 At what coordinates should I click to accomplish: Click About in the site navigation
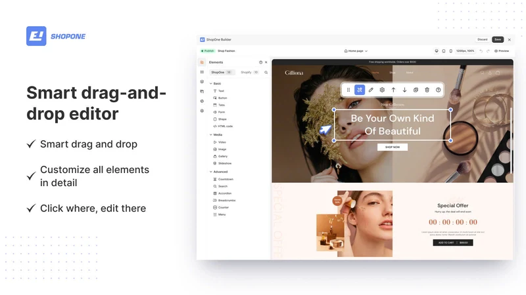coord(410,73)
